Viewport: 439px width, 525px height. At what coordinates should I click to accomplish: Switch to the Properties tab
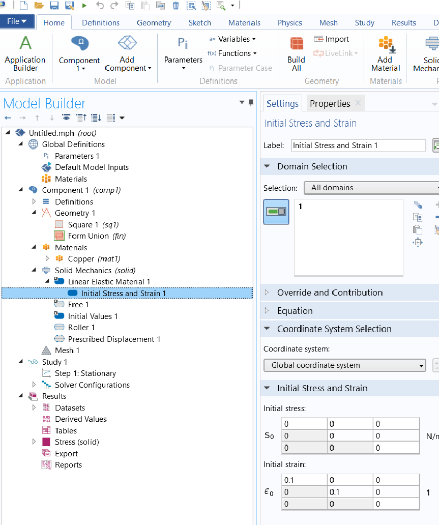pos(330,103)
